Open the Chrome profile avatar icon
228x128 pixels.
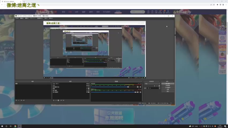point(223,5)
